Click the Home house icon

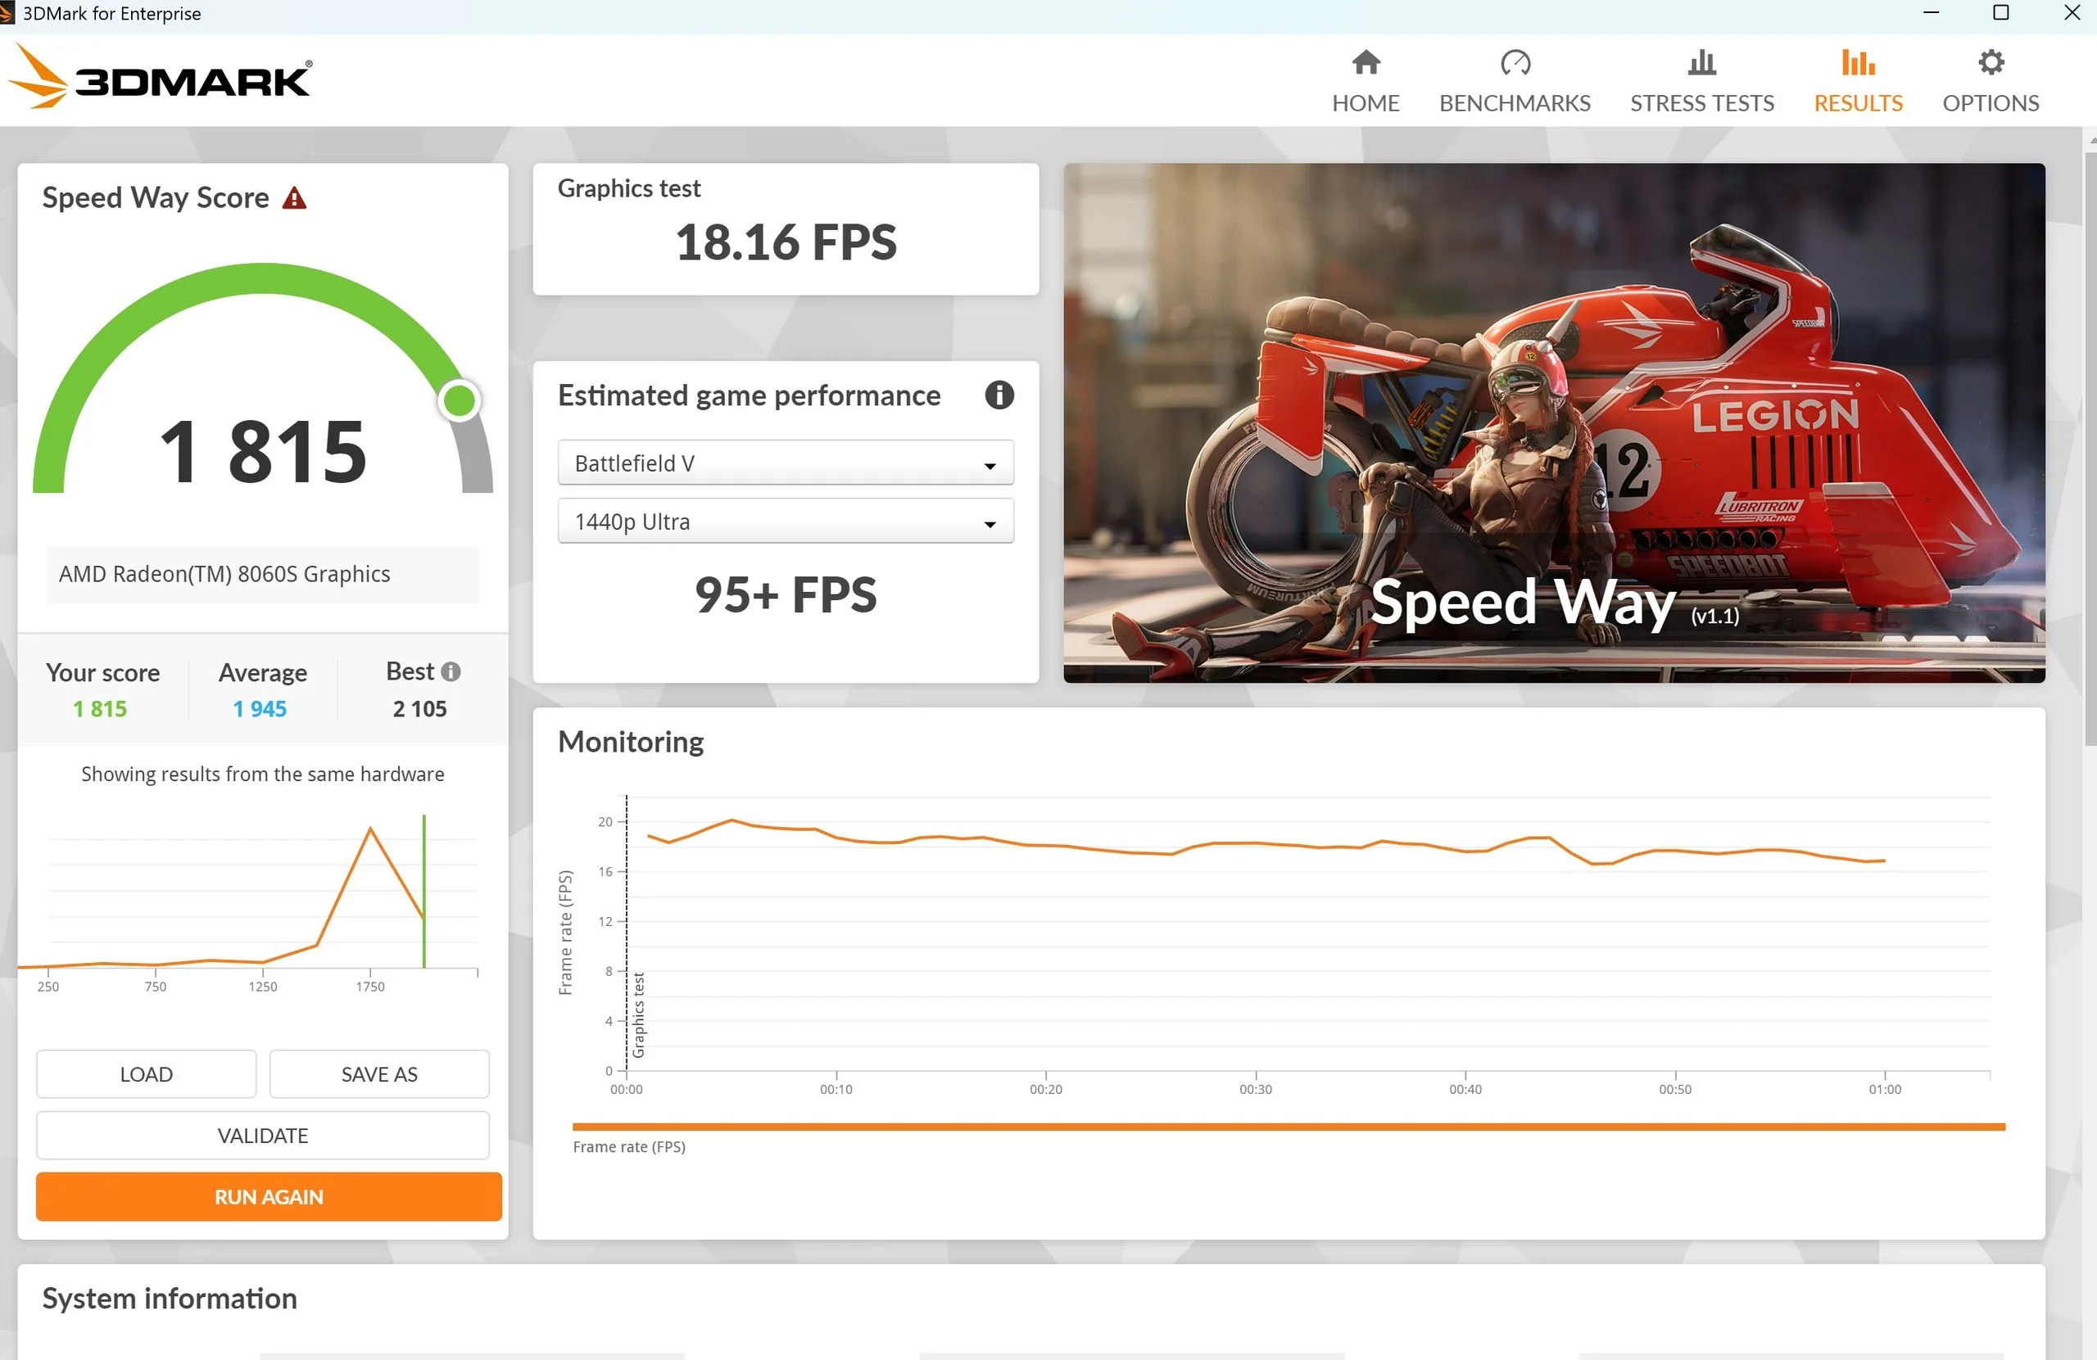point(1365,62)
